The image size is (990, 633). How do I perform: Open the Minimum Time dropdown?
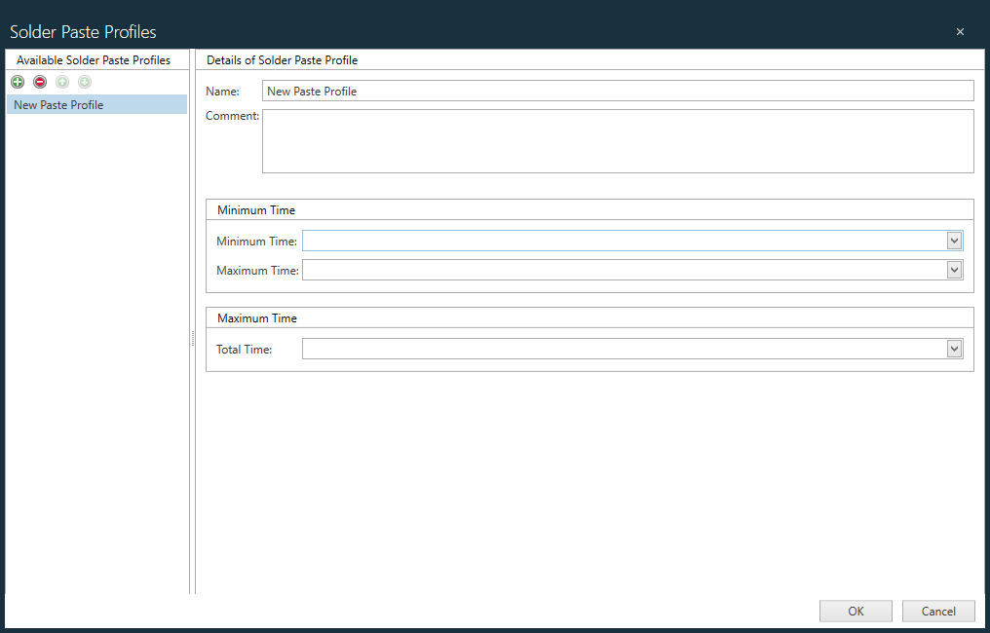(954, 241)
